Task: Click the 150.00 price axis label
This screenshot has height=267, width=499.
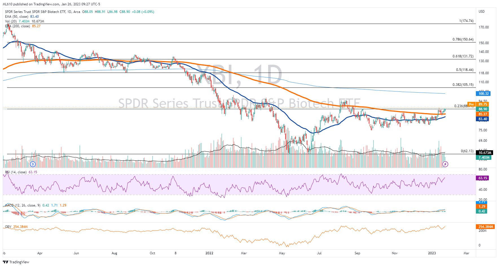Action: (x=483, y=43)
